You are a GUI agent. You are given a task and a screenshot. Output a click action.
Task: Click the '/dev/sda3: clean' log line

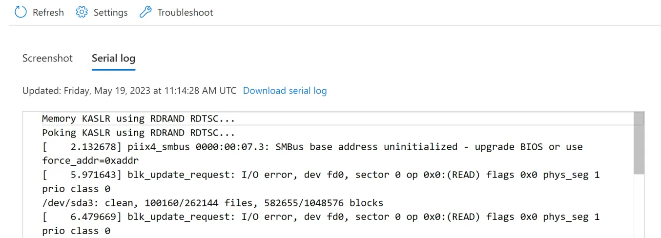point(213,202)
